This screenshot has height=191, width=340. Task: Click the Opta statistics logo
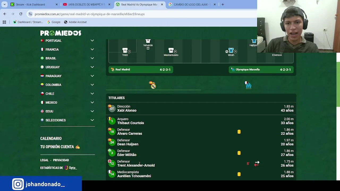(x=71, y=168)
